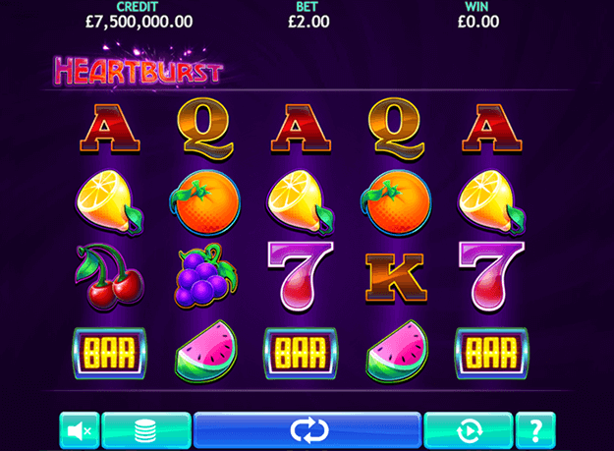This screenshot has width=614, height=451.
Task: Select the golden Q on the second reel
Action: pos(204,129)
